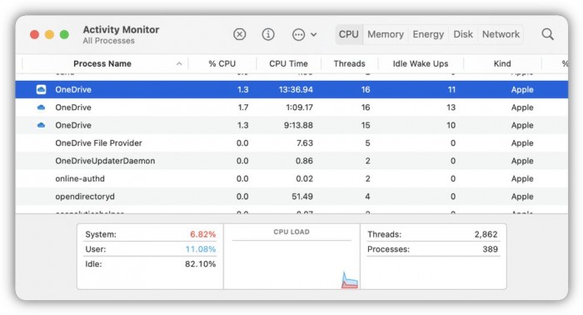The width and height of the screenshot is (583, 315).
Task: Select the opendirectoryd process row
Action: 291,197
